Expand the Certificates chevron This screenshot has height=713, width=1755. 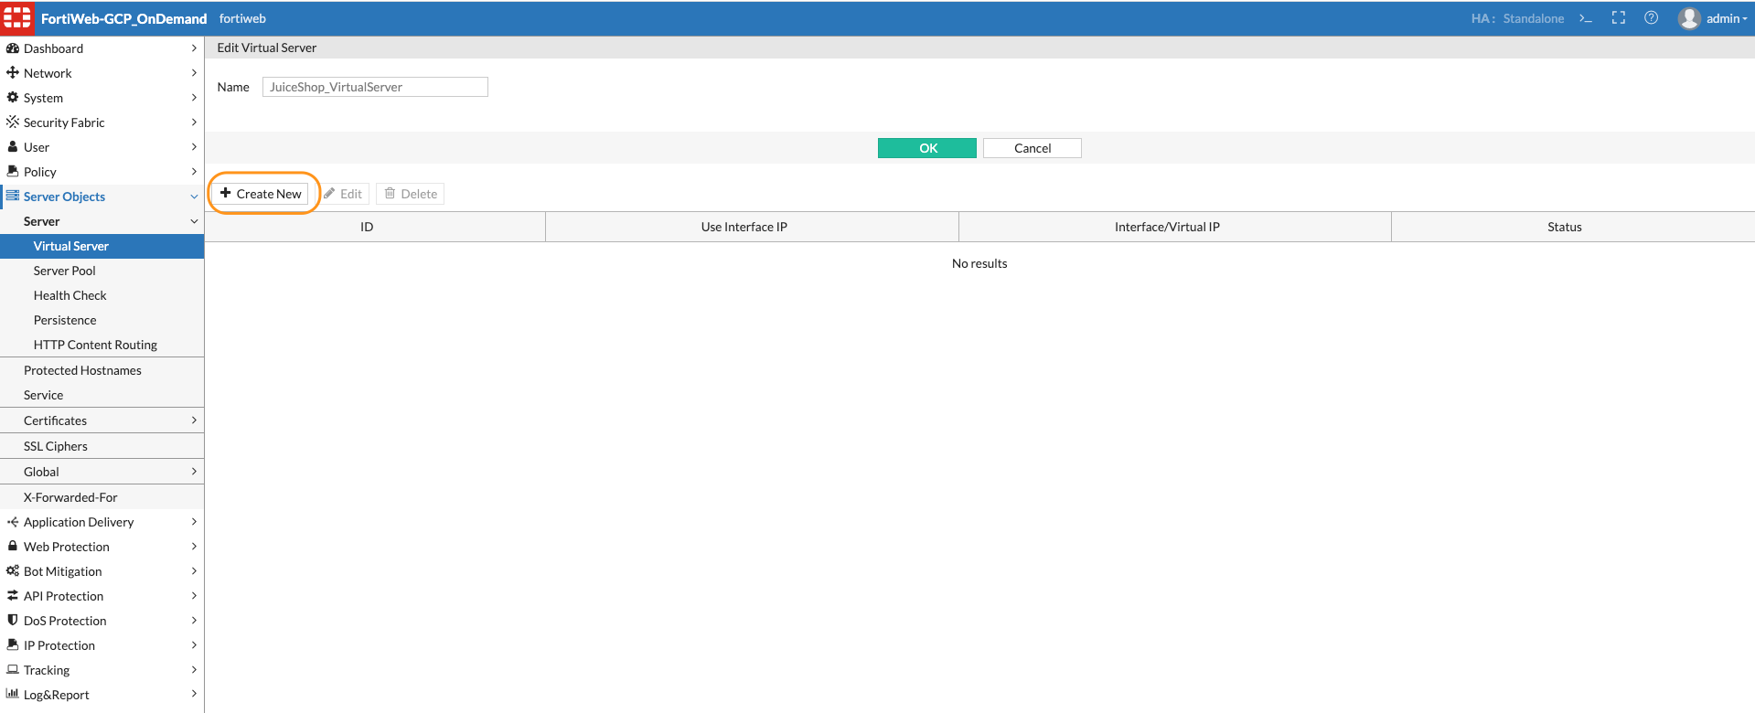pos(194,420)
